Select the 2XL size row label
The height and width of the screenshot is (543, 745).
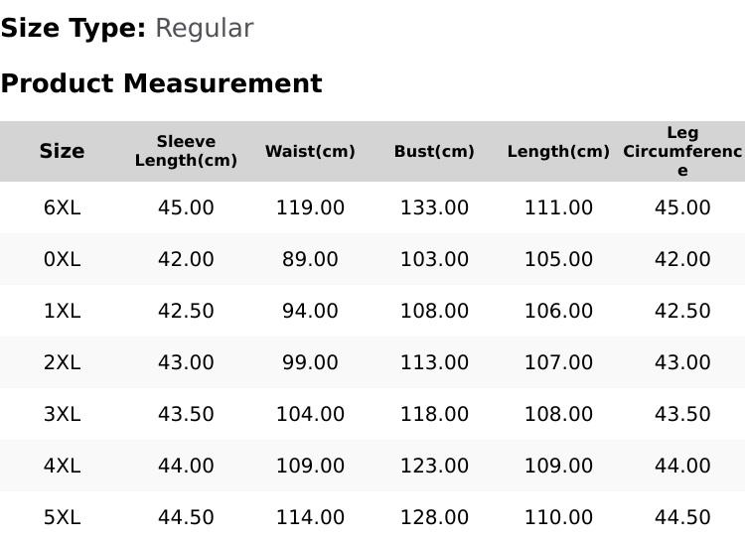62,362
